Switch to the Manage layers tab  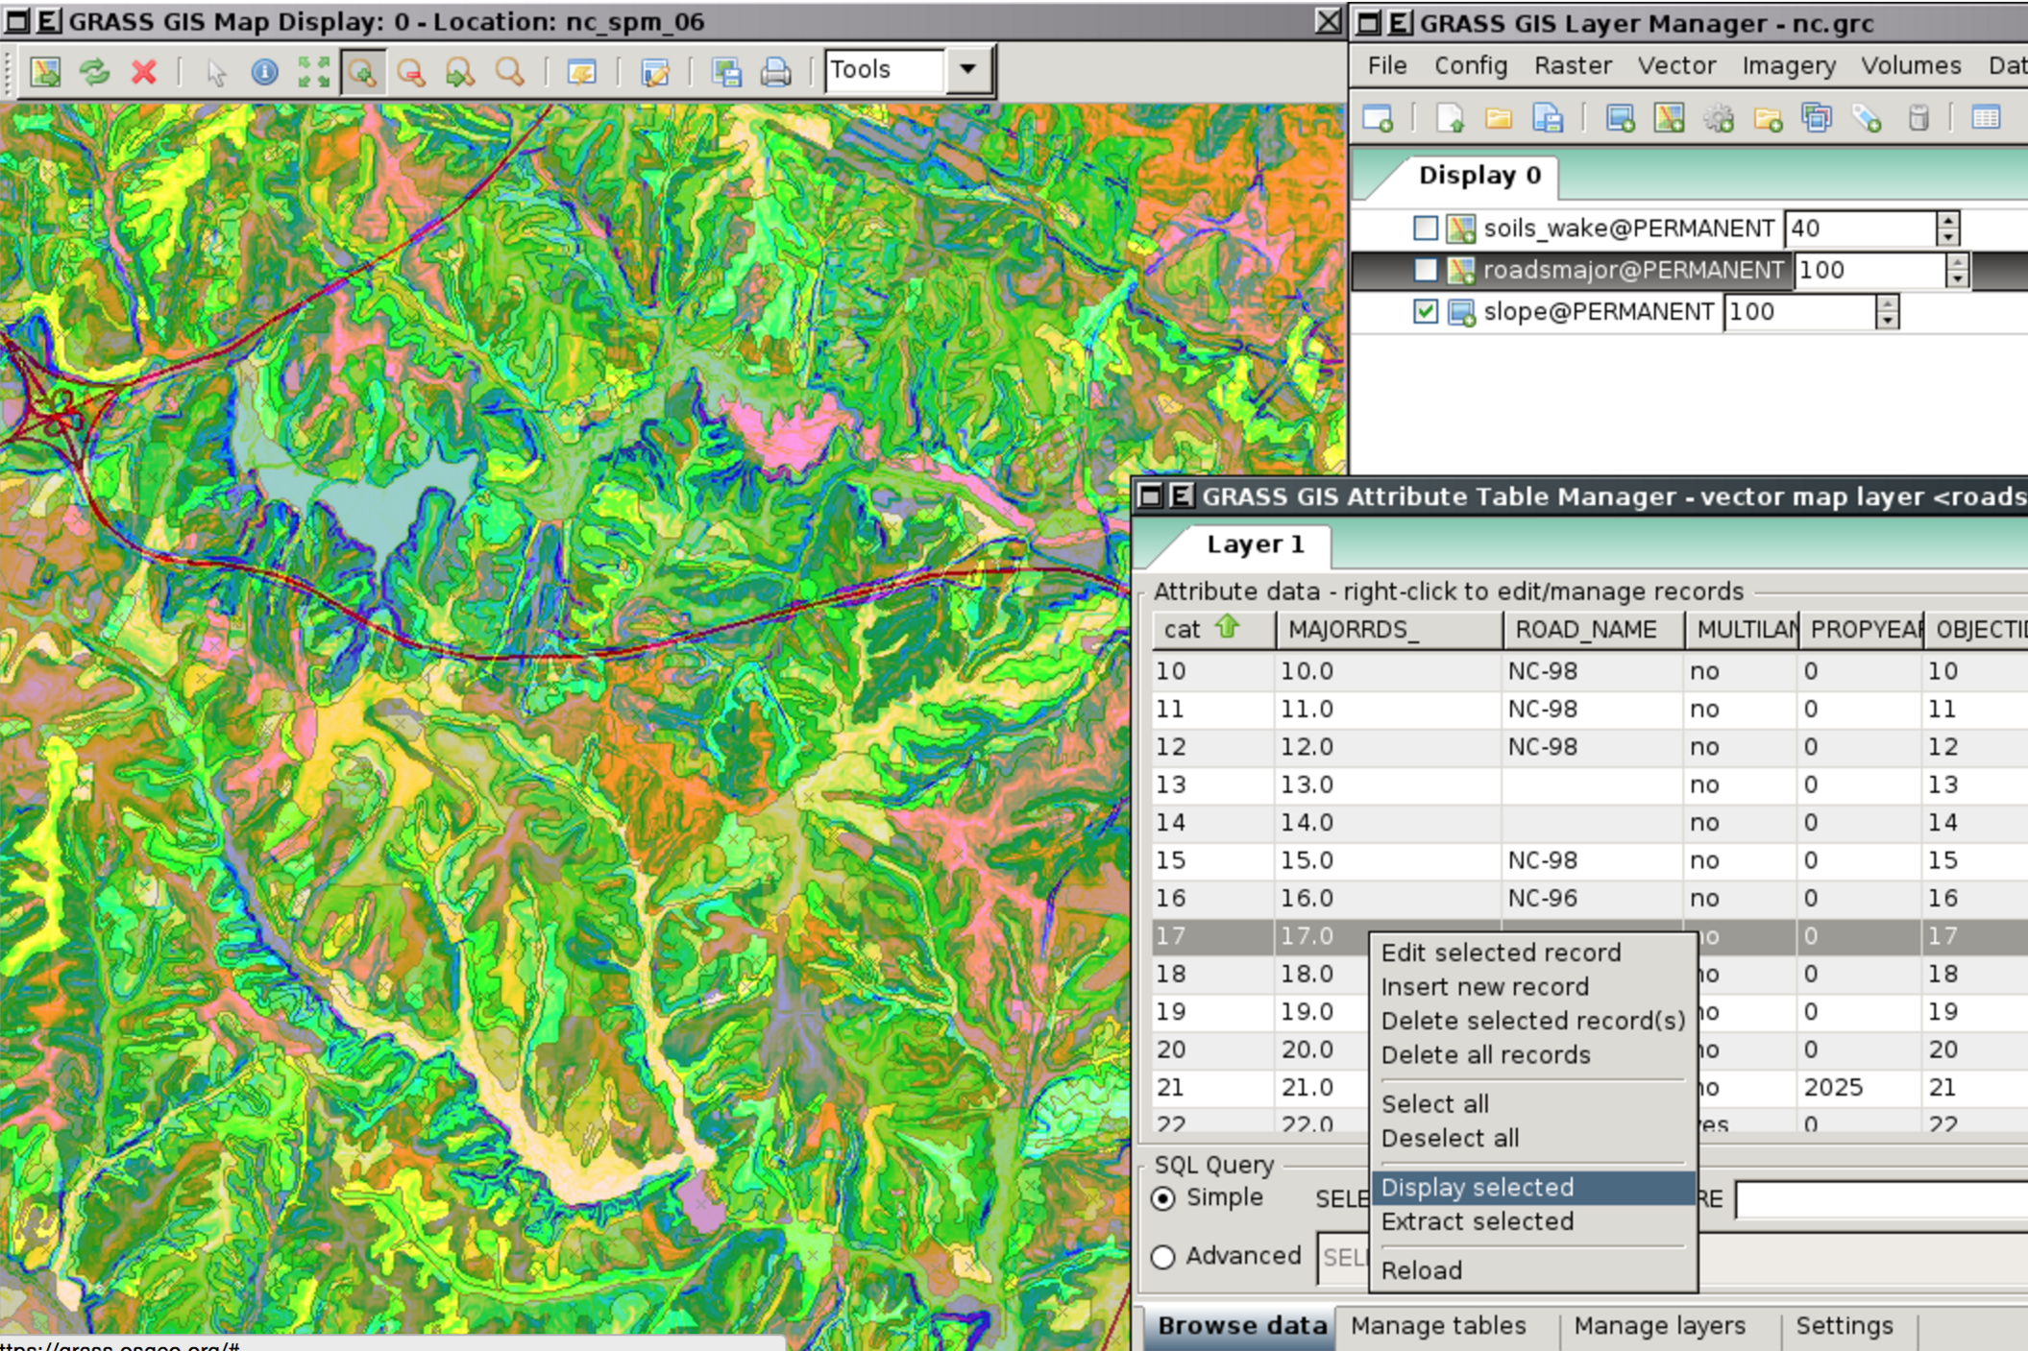1659,1326
